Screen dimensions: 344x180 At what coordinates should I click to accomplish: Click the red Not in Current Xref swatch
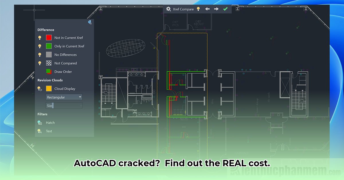point(49,38)
